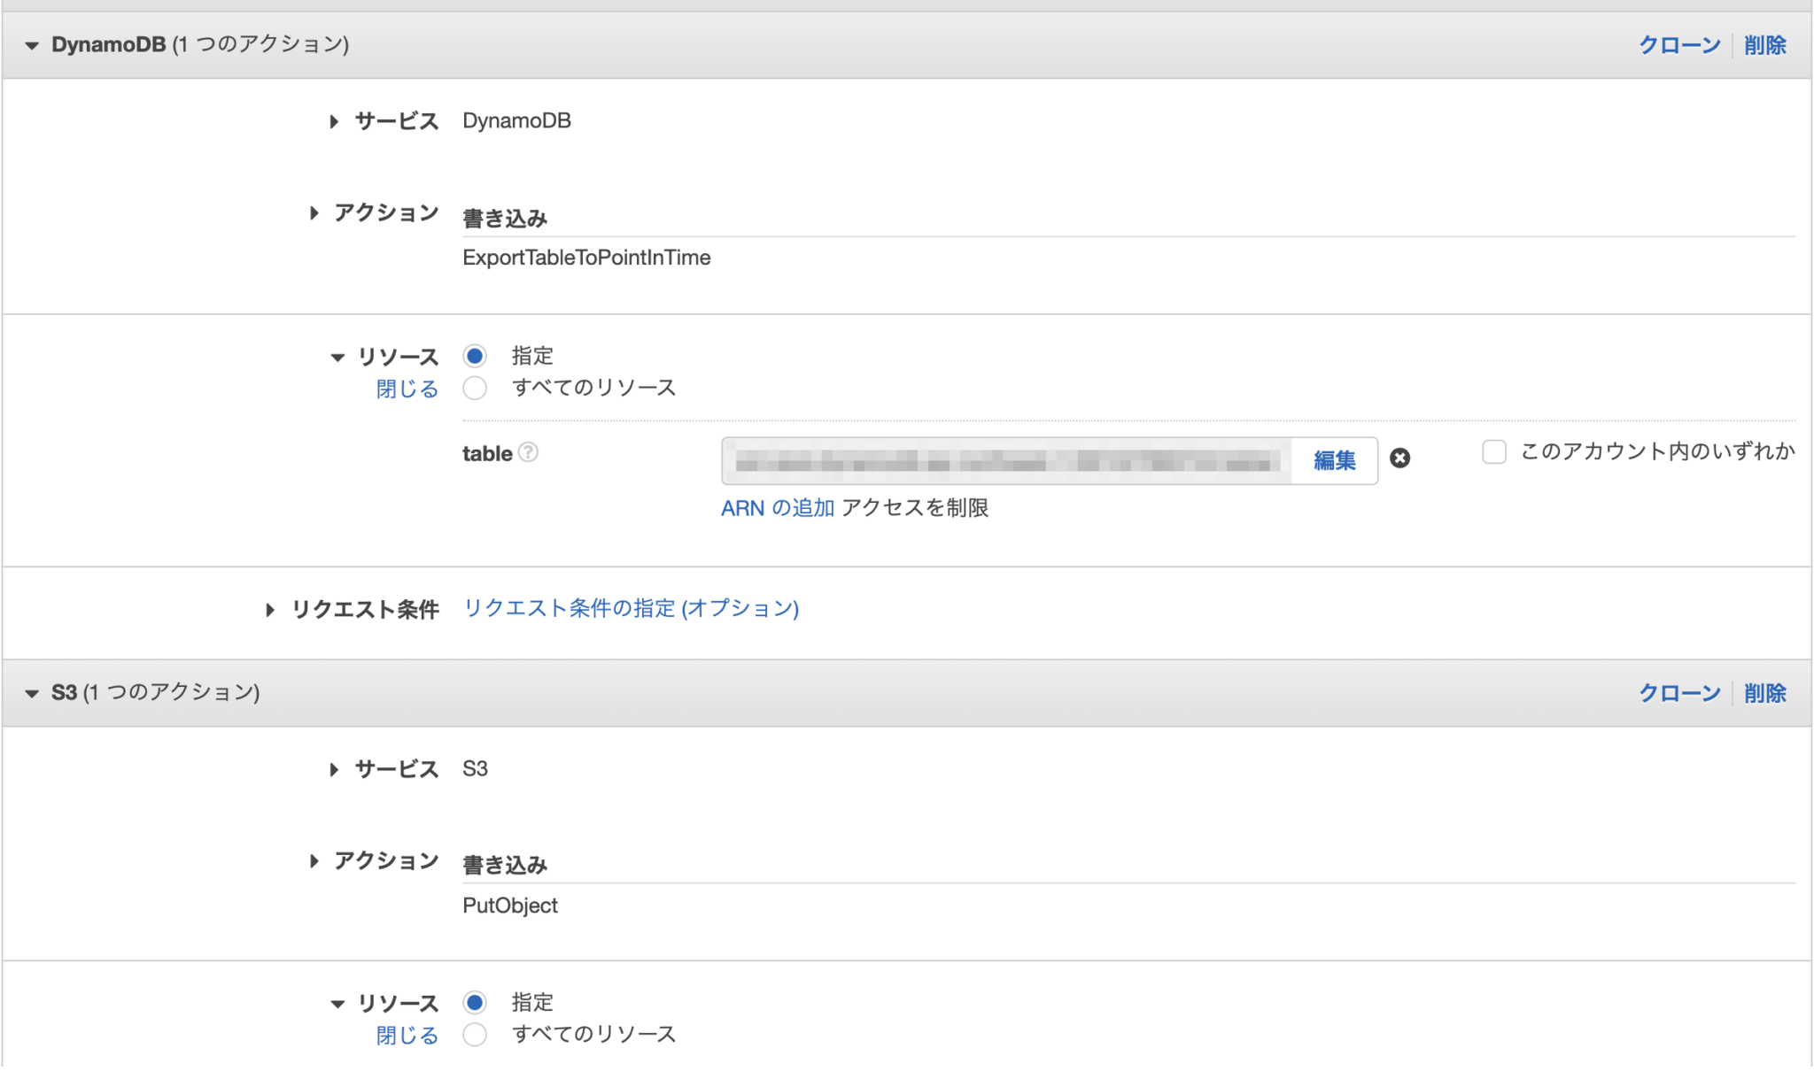Open the table help question mark icon
This screenshot has width=1814, height=1071.
point(529,453)
